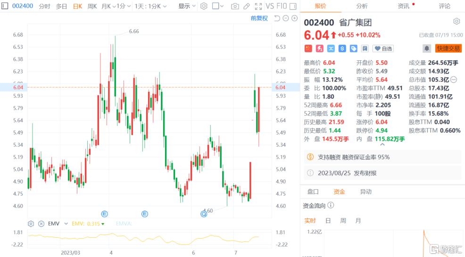Take a chart screenshot with the camera icon

coord(235,6)
